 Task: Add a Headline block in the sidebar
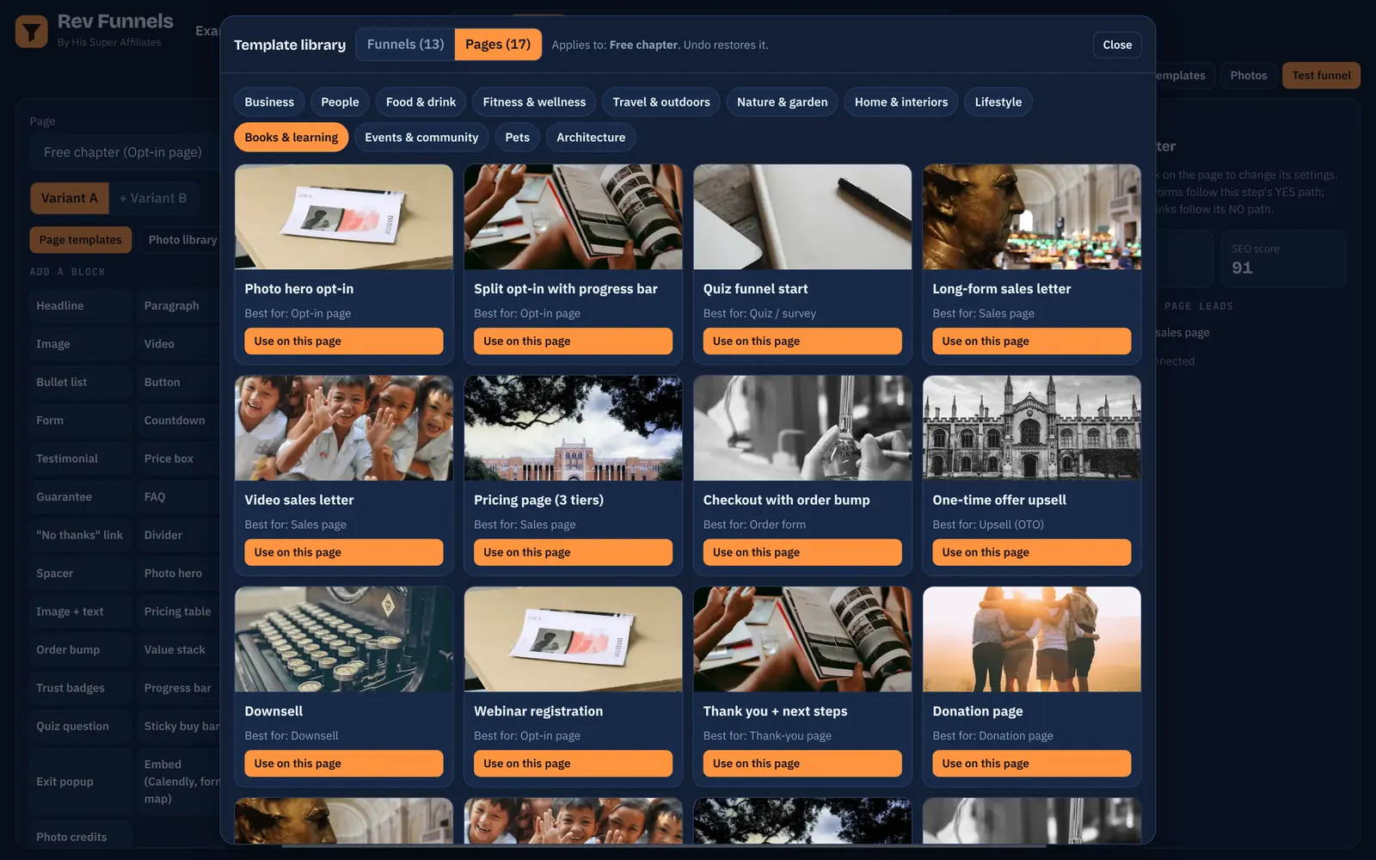pyautogui.click(x=80, y=305)
